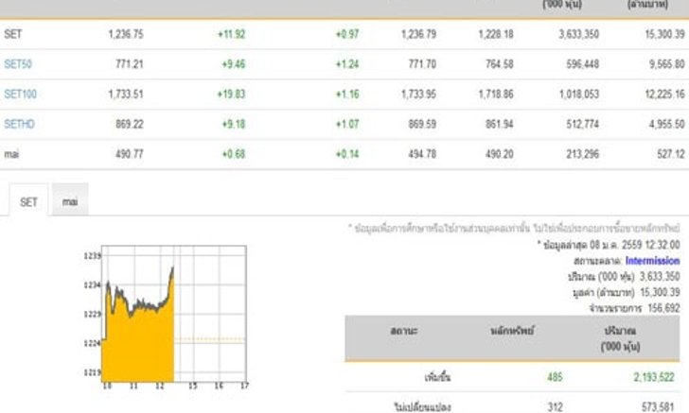Click mai high value 494.78
Image resolution: width=689 pixels, height=413 pixels.
(422, 154)
